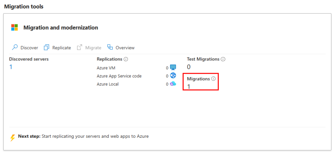Screen dimensions: 334x152
Task: Click the Migration and modernization title
Action: click(61, 28)
